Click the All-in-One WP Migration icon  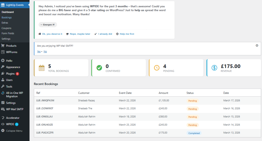coord(3,93)
